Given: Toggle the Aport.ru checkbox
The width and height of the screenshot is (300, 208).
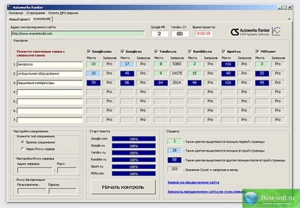Looking at the screenshot, I should pos(223,51).
